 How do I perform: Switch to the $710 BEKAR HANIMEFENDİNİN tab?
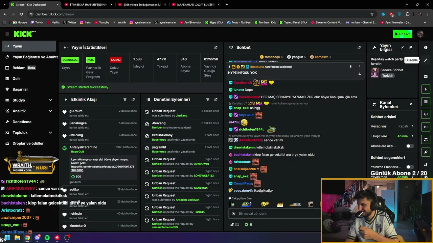[x=88, y=5]
